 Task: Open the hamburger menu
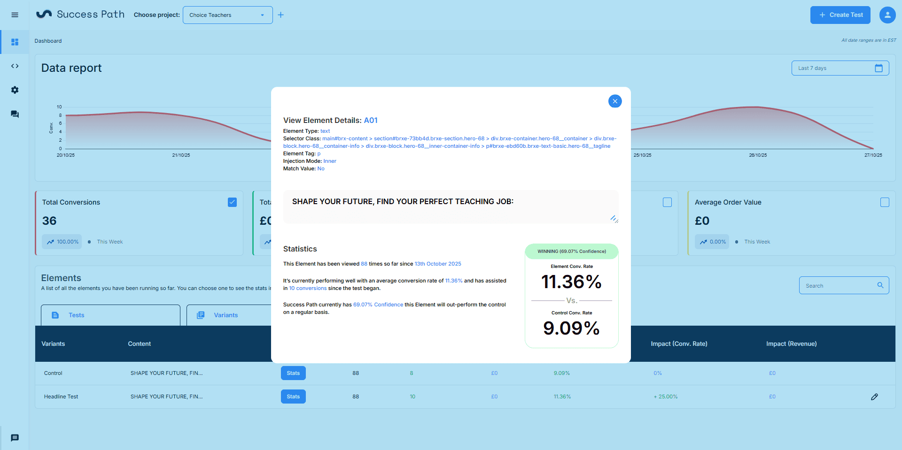15,15
